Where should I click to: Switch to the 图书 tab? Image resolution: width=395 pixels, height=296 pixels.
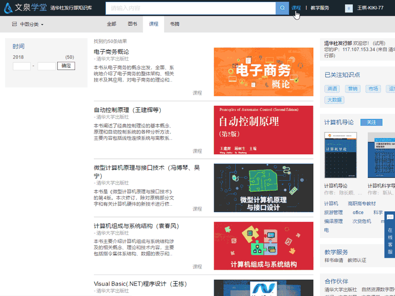point(132,24)
